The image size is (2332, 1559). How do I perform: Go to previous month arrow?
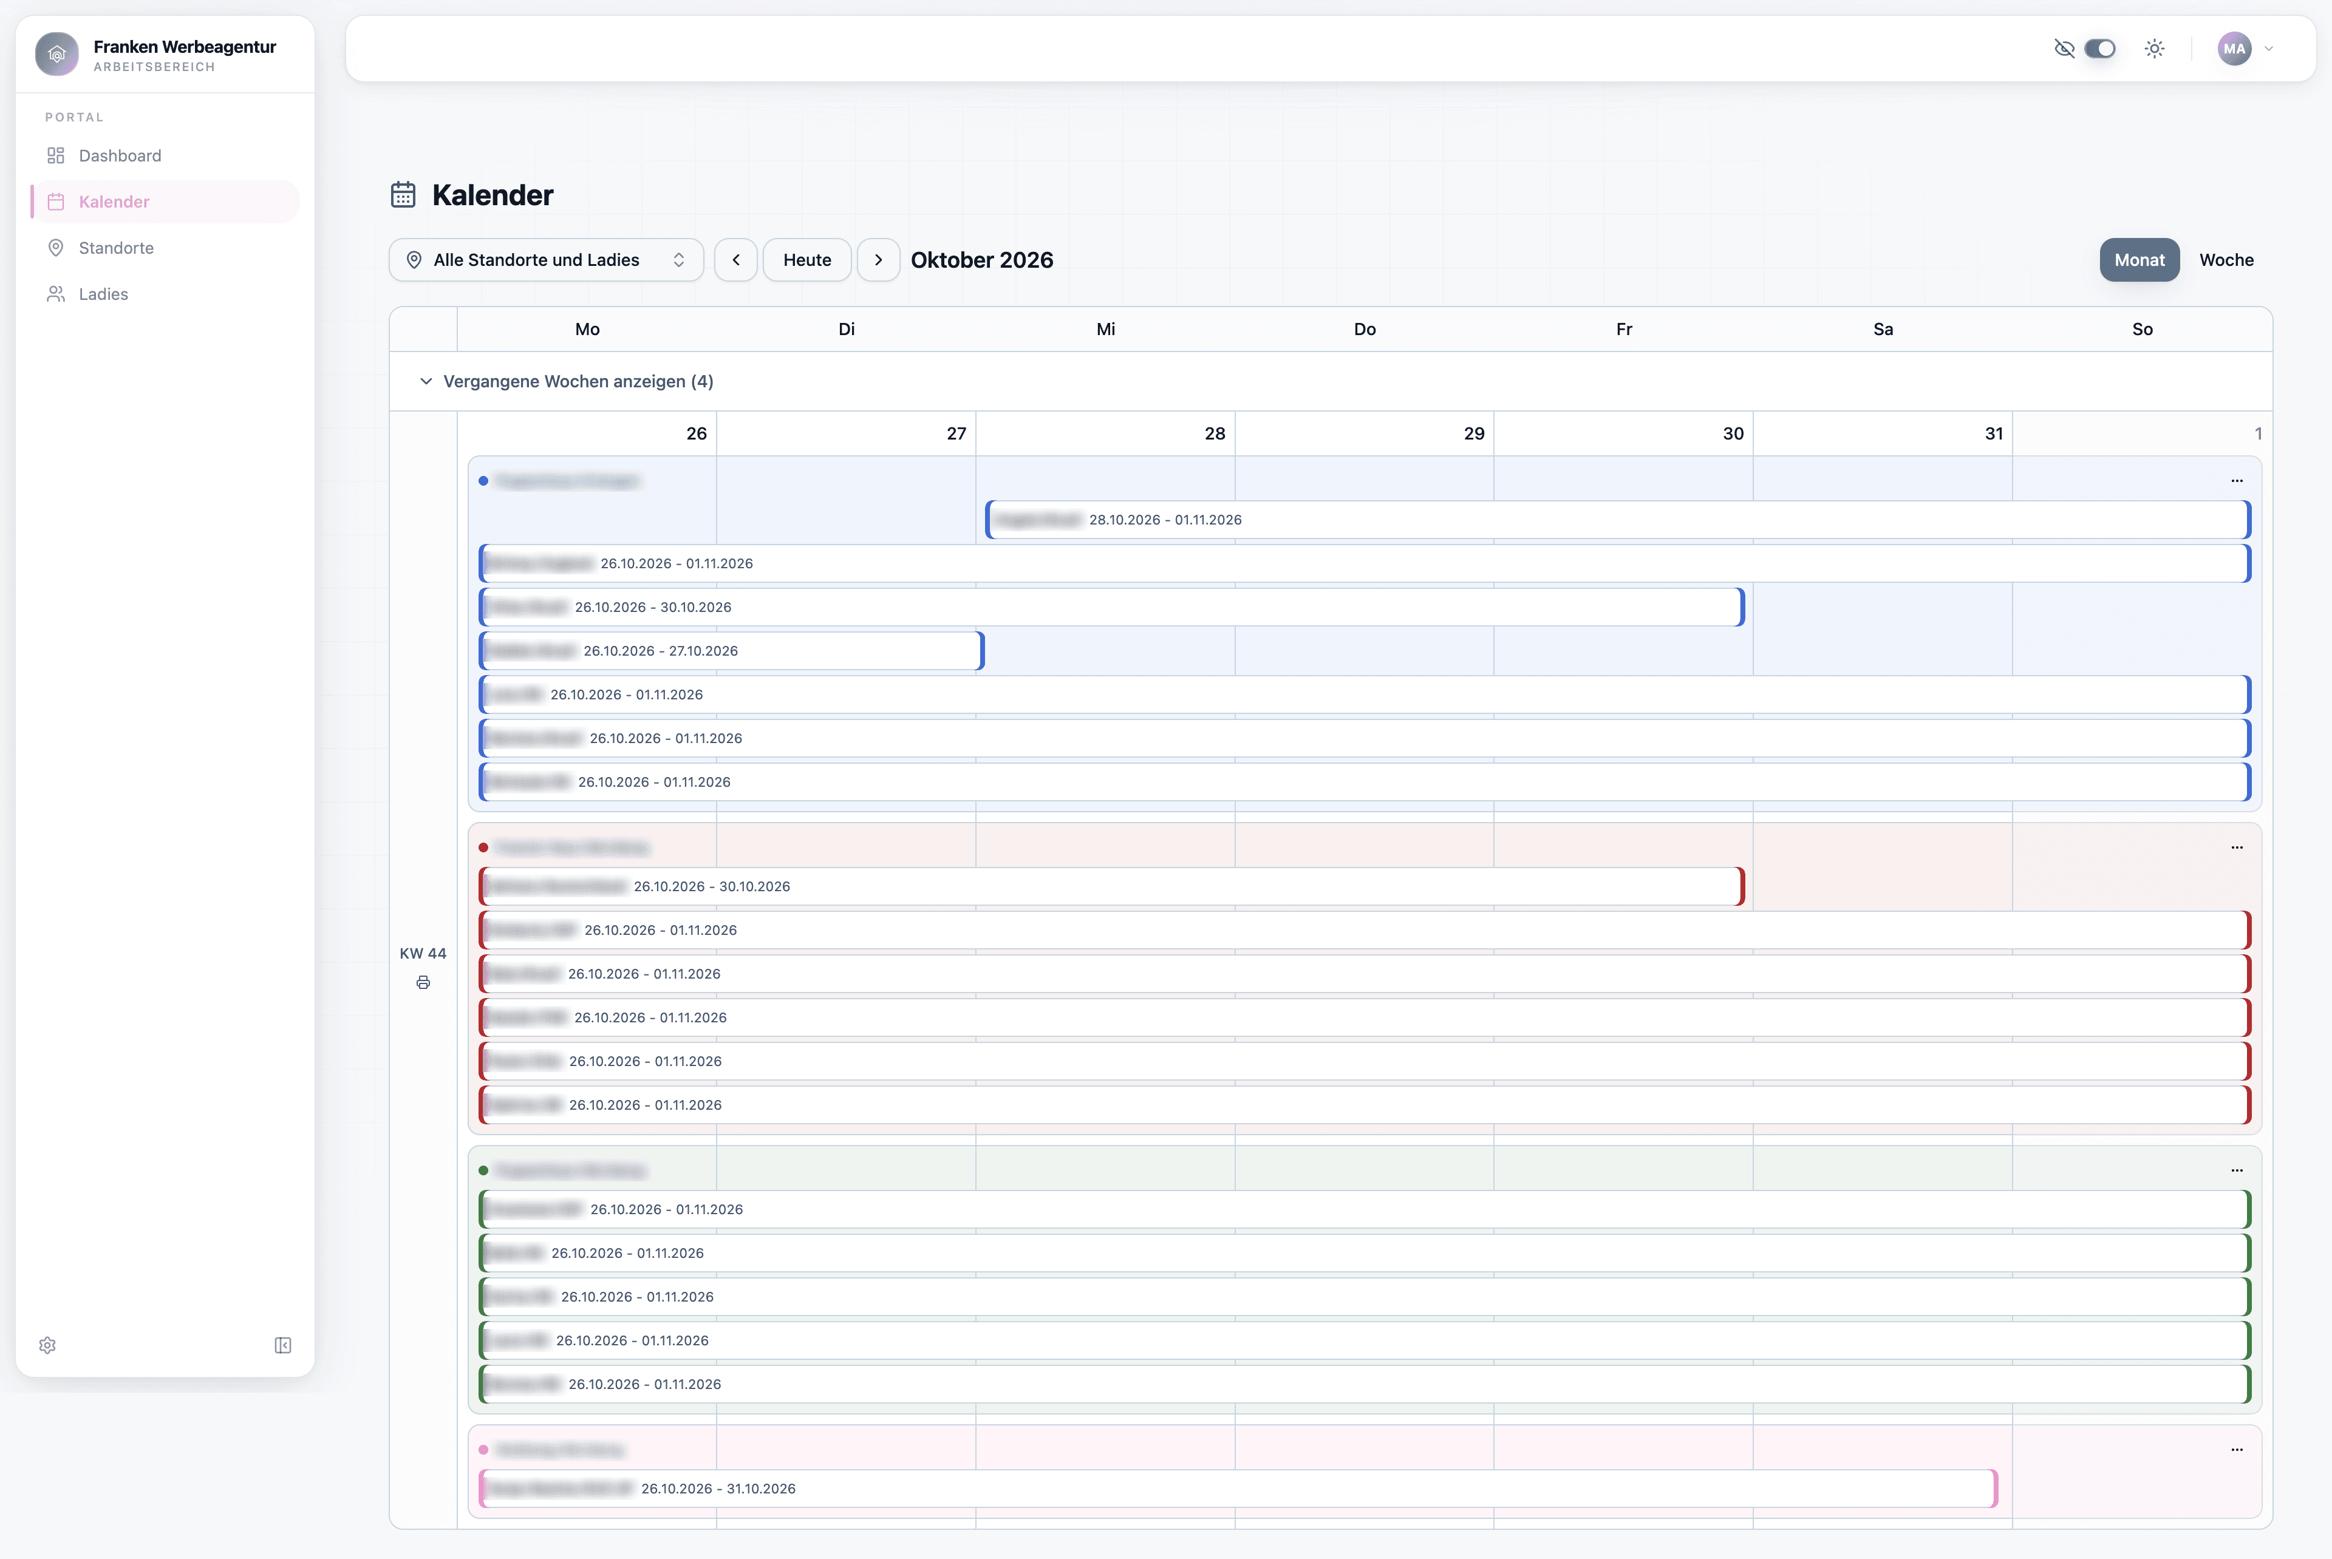coord(736,259)
